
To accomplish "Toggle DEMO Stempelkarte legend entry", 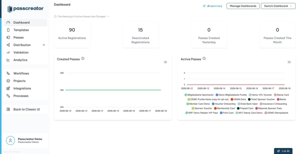I will [x=276, y=113].
